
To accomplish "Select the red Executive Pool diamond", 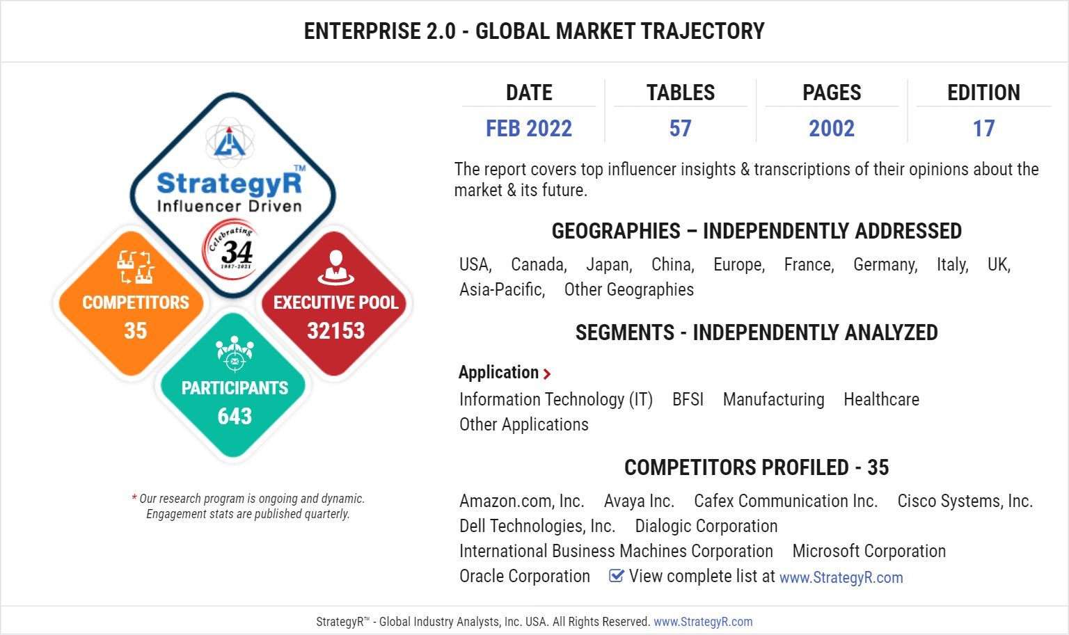I will coord(336,306).
